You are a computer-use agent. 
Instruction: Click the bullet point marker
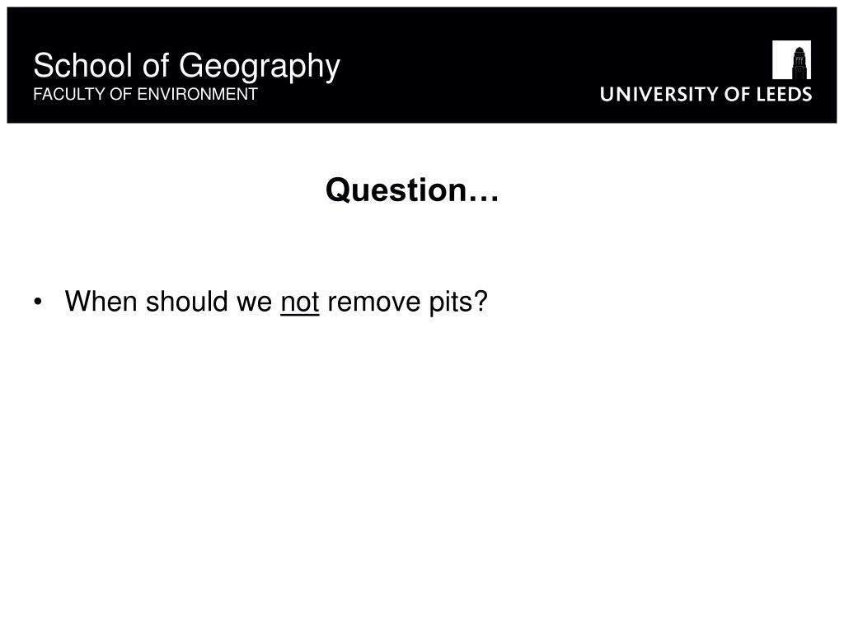tap(37, 302)
